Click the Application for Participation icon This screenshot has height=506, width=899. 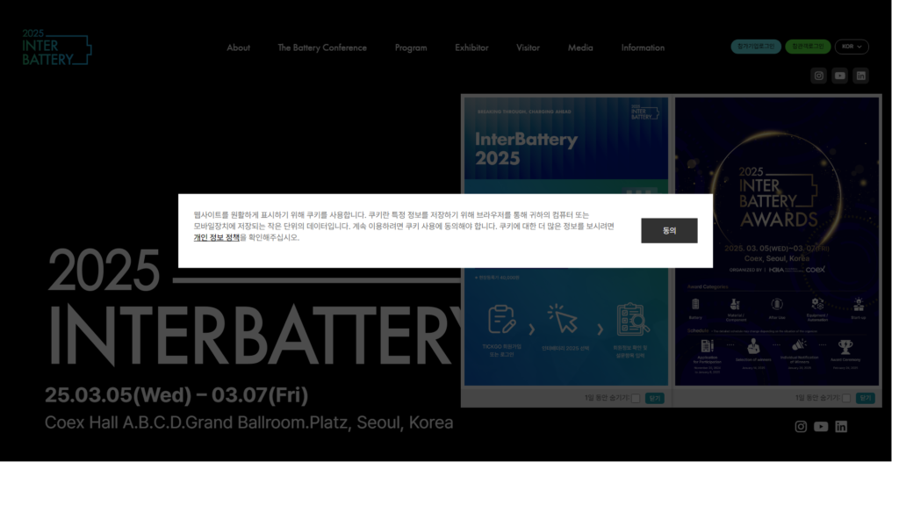[707, 346]
